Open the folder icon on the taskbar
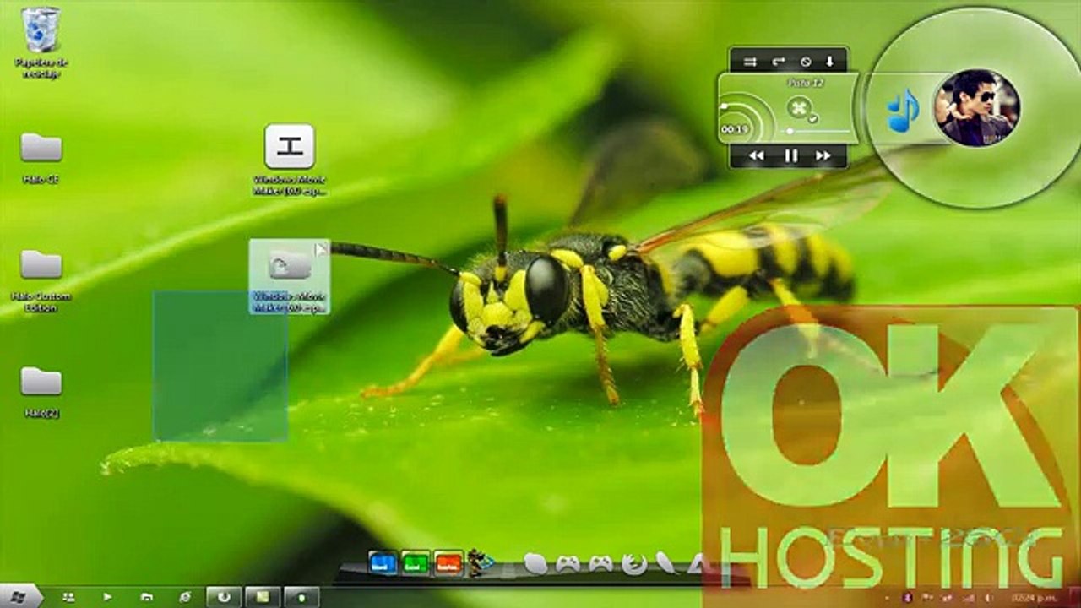 (x=146, y=597)
